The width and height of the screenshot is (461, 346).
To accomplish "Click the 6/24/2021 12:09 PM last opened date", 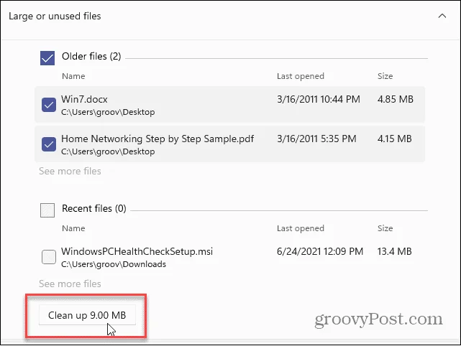I will pyautogui.click(x=320, y=251).
